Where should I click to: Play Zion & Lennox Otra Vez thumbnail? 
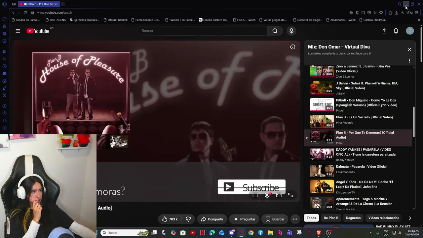click(322, 71)
